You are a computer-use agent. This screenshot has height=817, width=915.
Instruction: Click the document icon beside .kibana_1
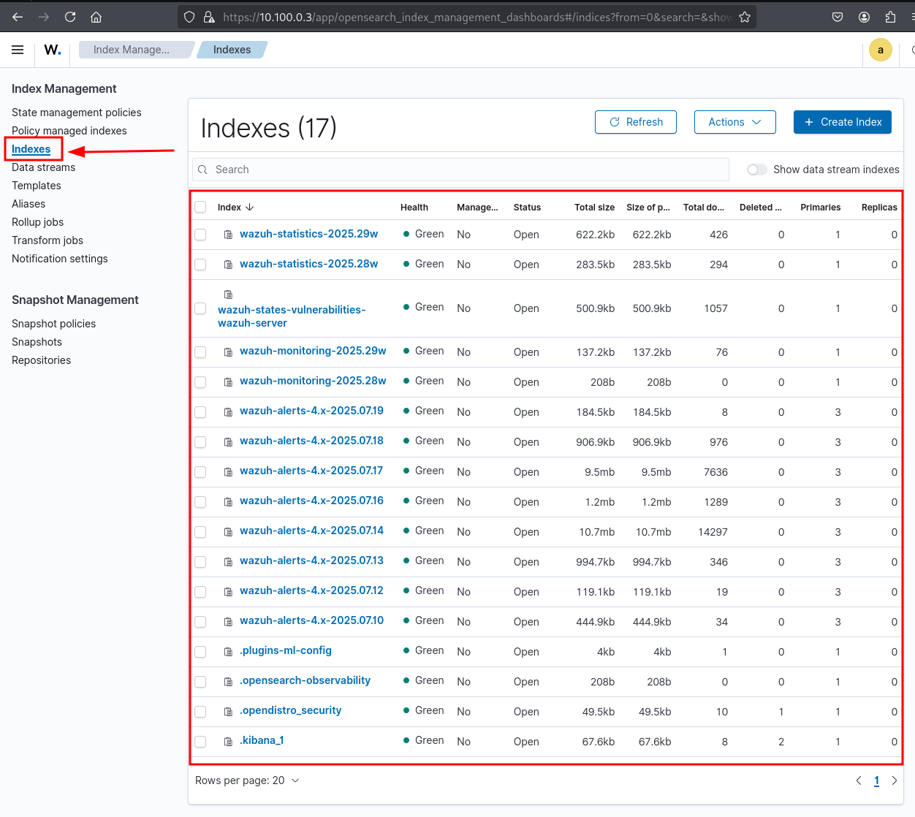tap(228, 742)
